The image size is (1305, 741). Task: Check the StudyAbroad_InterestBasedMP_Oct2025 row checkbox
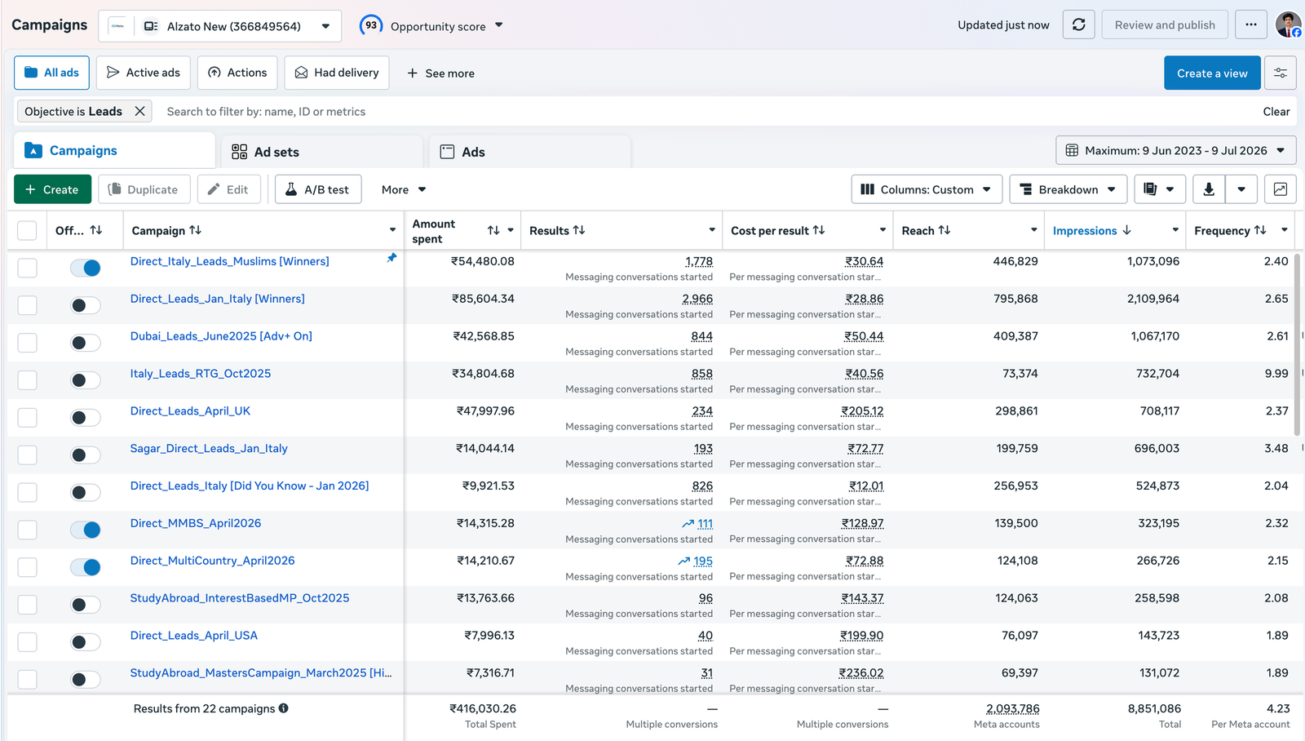click(27, 605)
